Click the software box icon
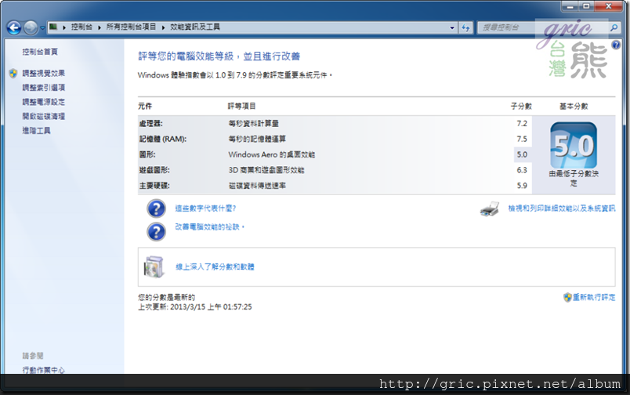This screenshot has height=395, width=630. (x=154, y=266)
